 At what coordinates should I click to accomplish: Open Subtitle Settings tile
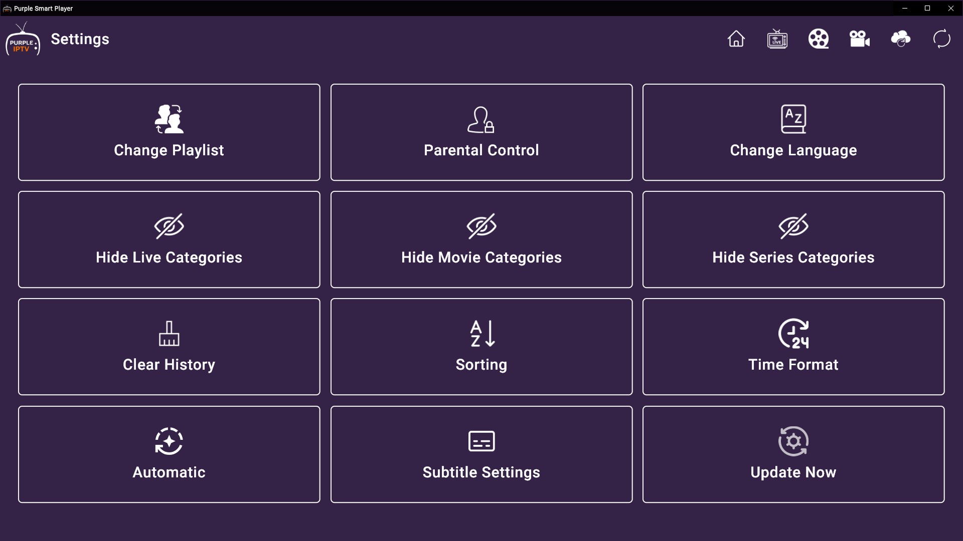pyautogui.click(x=481, y=454)
